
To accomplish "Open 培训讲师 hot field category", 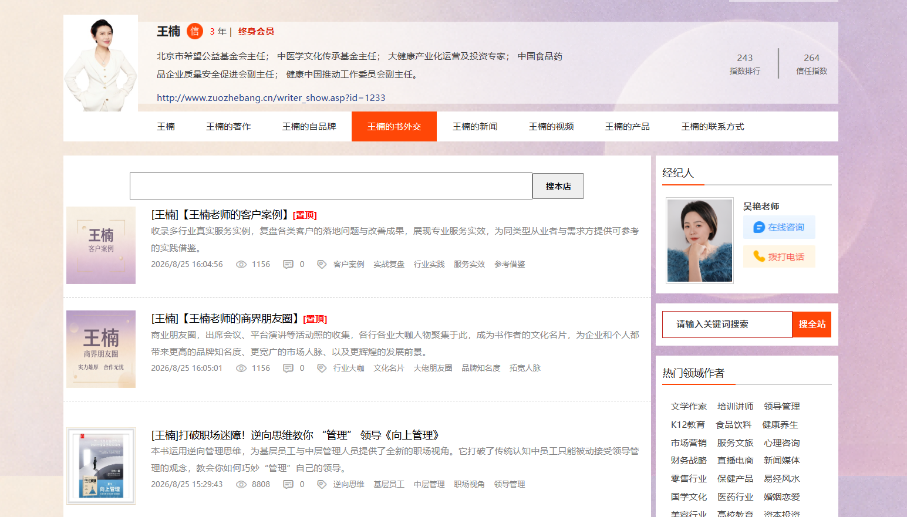I will pos(736,407).
